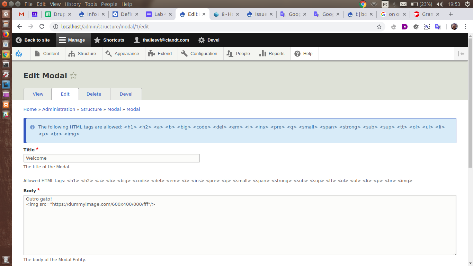Click inside the Title field showing Welcome
The width and height of the screenshot is (473, 266).
(111, 158)
